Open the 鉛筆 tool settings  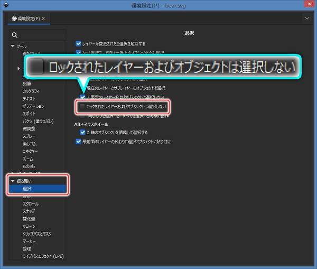[x=27, y=84]
